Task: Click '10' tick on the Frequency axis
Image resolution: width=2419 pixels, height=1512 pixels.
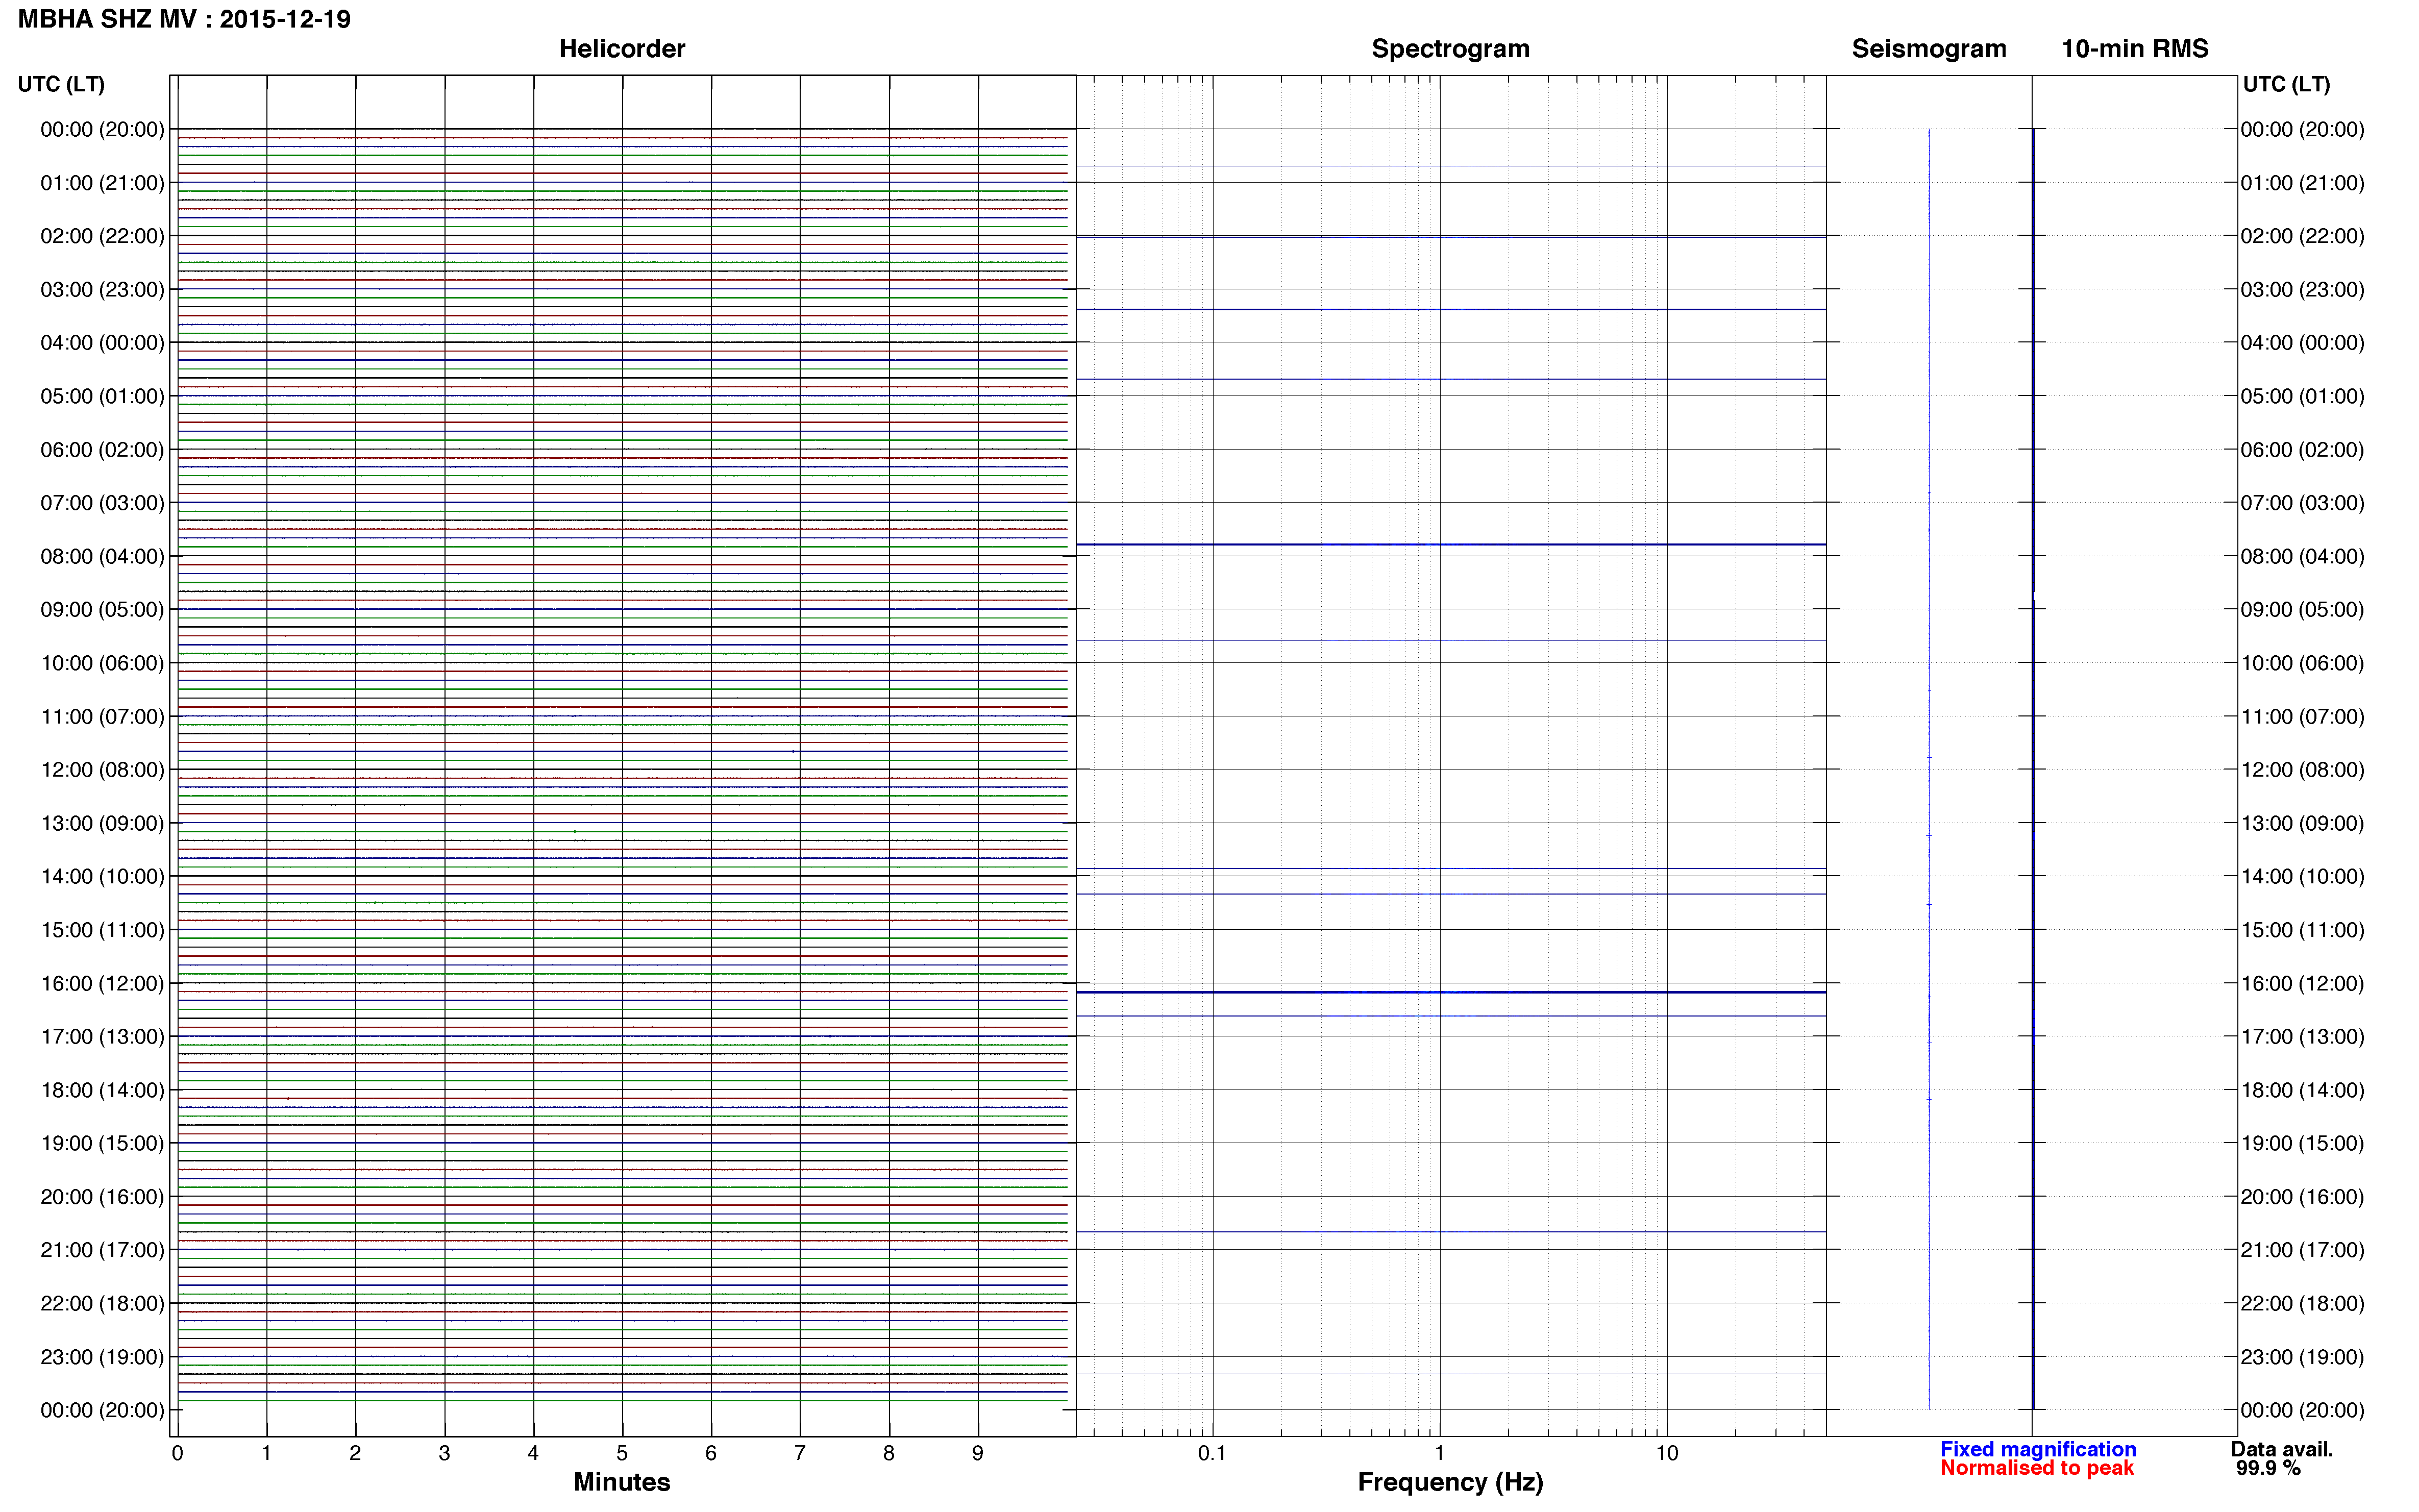Action: click(x=1666, y=1453)
